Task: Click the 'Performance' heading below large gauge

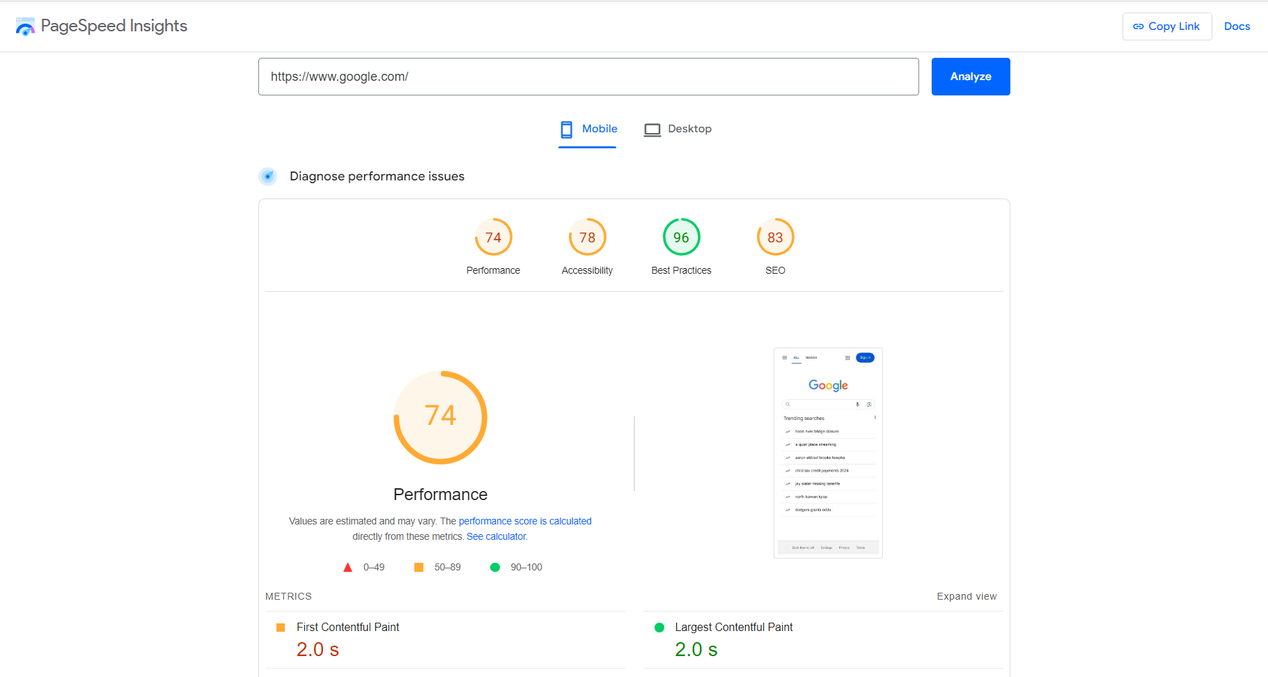Action: pyautogui.click(x=441, y=495)
